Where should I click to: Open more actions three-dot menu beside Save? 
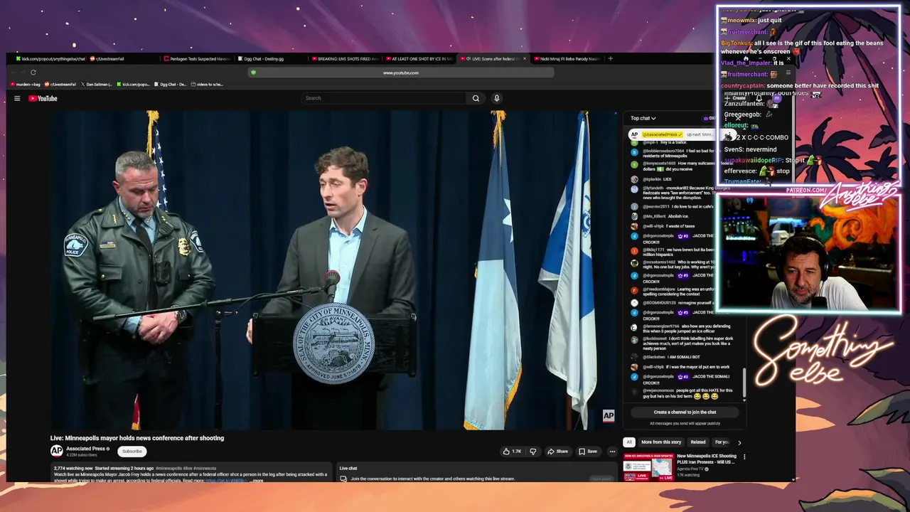[x=612, y=451]
